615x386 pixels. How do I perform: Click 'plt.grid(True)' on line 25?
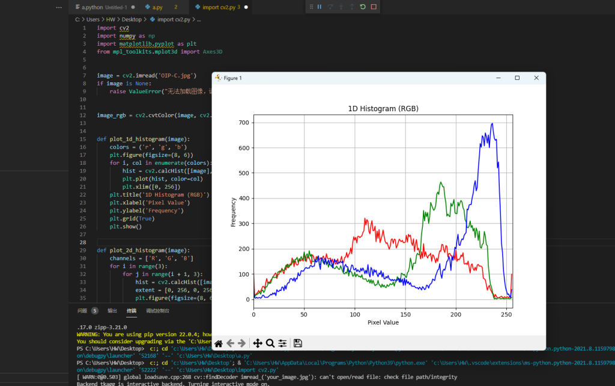[132, 218]
